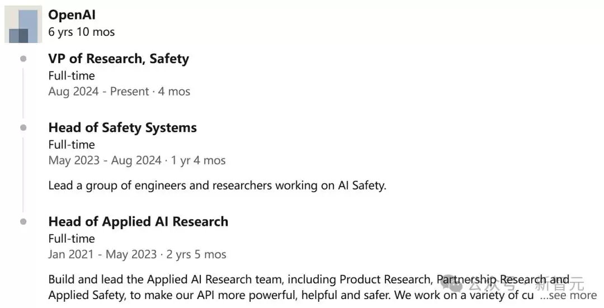The width and height of the screenshot is (604, 308).
Task: Click the AI Safety group description text
Action: click(217, 186)
